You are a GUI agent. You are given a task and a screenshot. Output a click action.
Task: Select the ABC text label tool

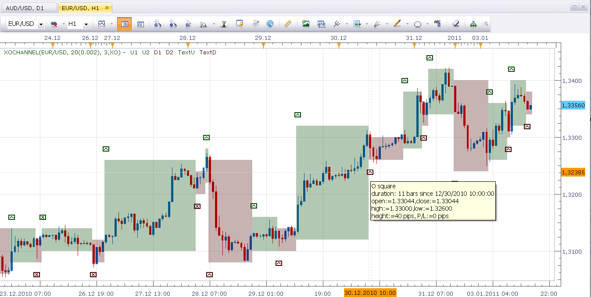click(x=437, y=24)
